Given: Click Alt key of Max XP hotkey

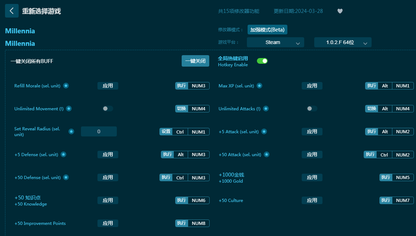Looking at the screenshot, I should pos(385,86).
